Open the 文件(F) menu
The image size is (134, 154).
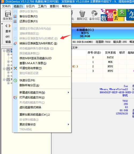click(6, 6)
